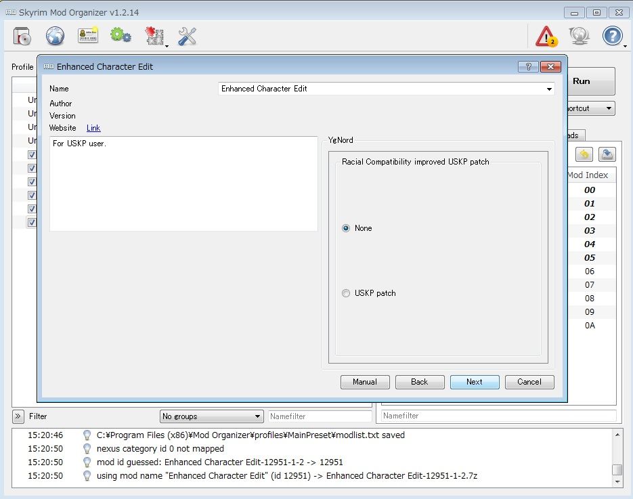Click the Install Mod archive icon
Viewport: 633px width, 499px height.
click(x=22, y=37)
